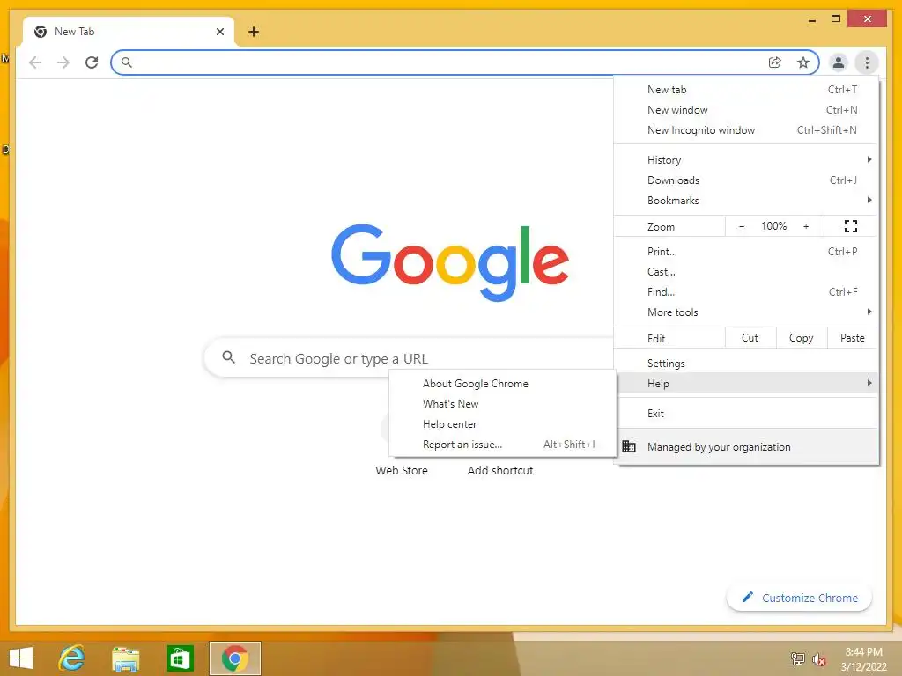Select New tab menu item
The height and width of the screenshot is (676, 902).
tap(746, 89)
